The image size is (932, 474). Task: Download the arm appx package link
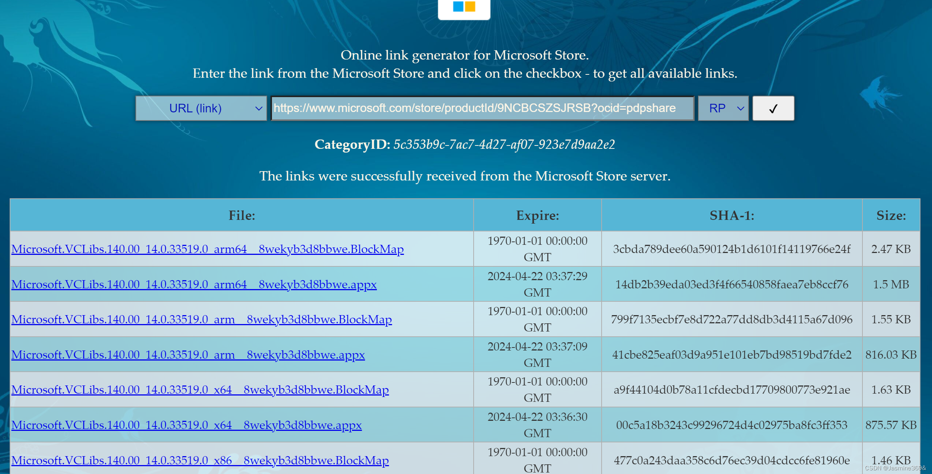pos(188,355)
